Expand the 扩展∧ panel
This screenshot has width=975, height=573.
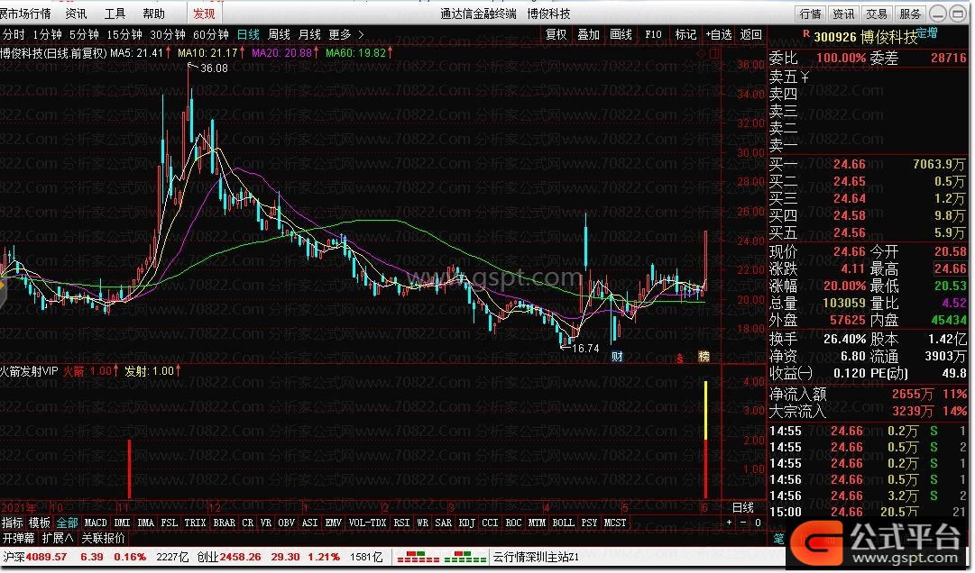[x=57, y=538]
